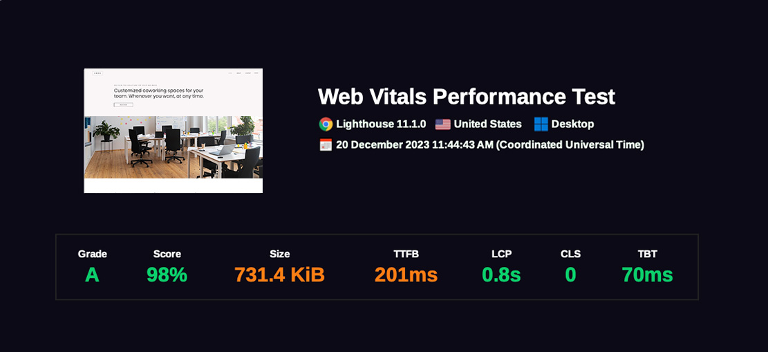Viewport: 768px width, 352px height.
Task: Click the Size column label
Action: (279, 254)
